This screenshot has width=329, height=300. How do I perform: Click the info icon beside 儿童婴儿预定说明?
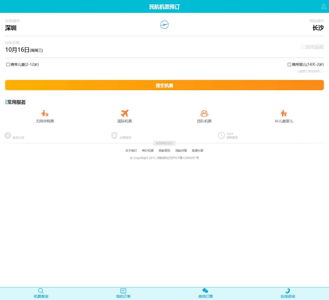pyautogui.click(x=322, y=71)
